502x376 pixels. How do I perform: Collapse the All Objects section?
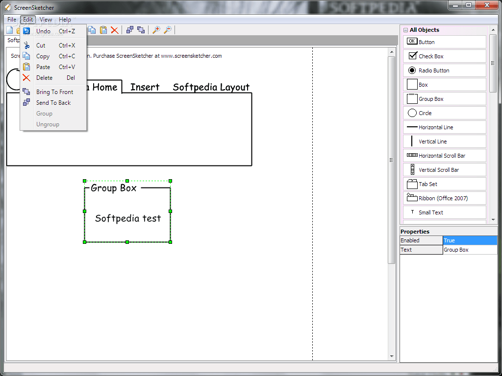point(405,30)
